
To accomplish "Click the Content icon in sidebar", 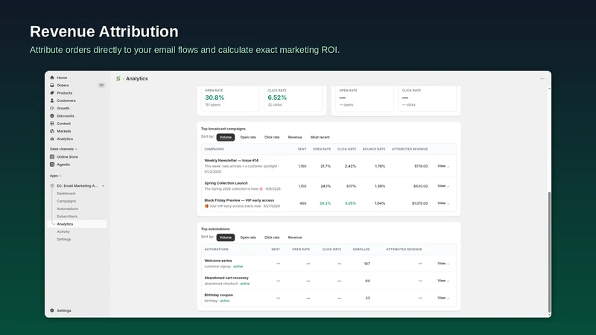I will pyautogui.click(x=52, y=124).
